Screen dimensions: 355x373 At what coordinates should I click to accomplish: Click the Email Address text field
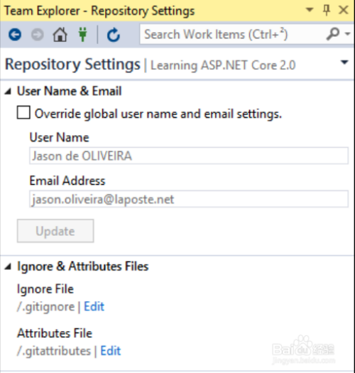[189, 199]
